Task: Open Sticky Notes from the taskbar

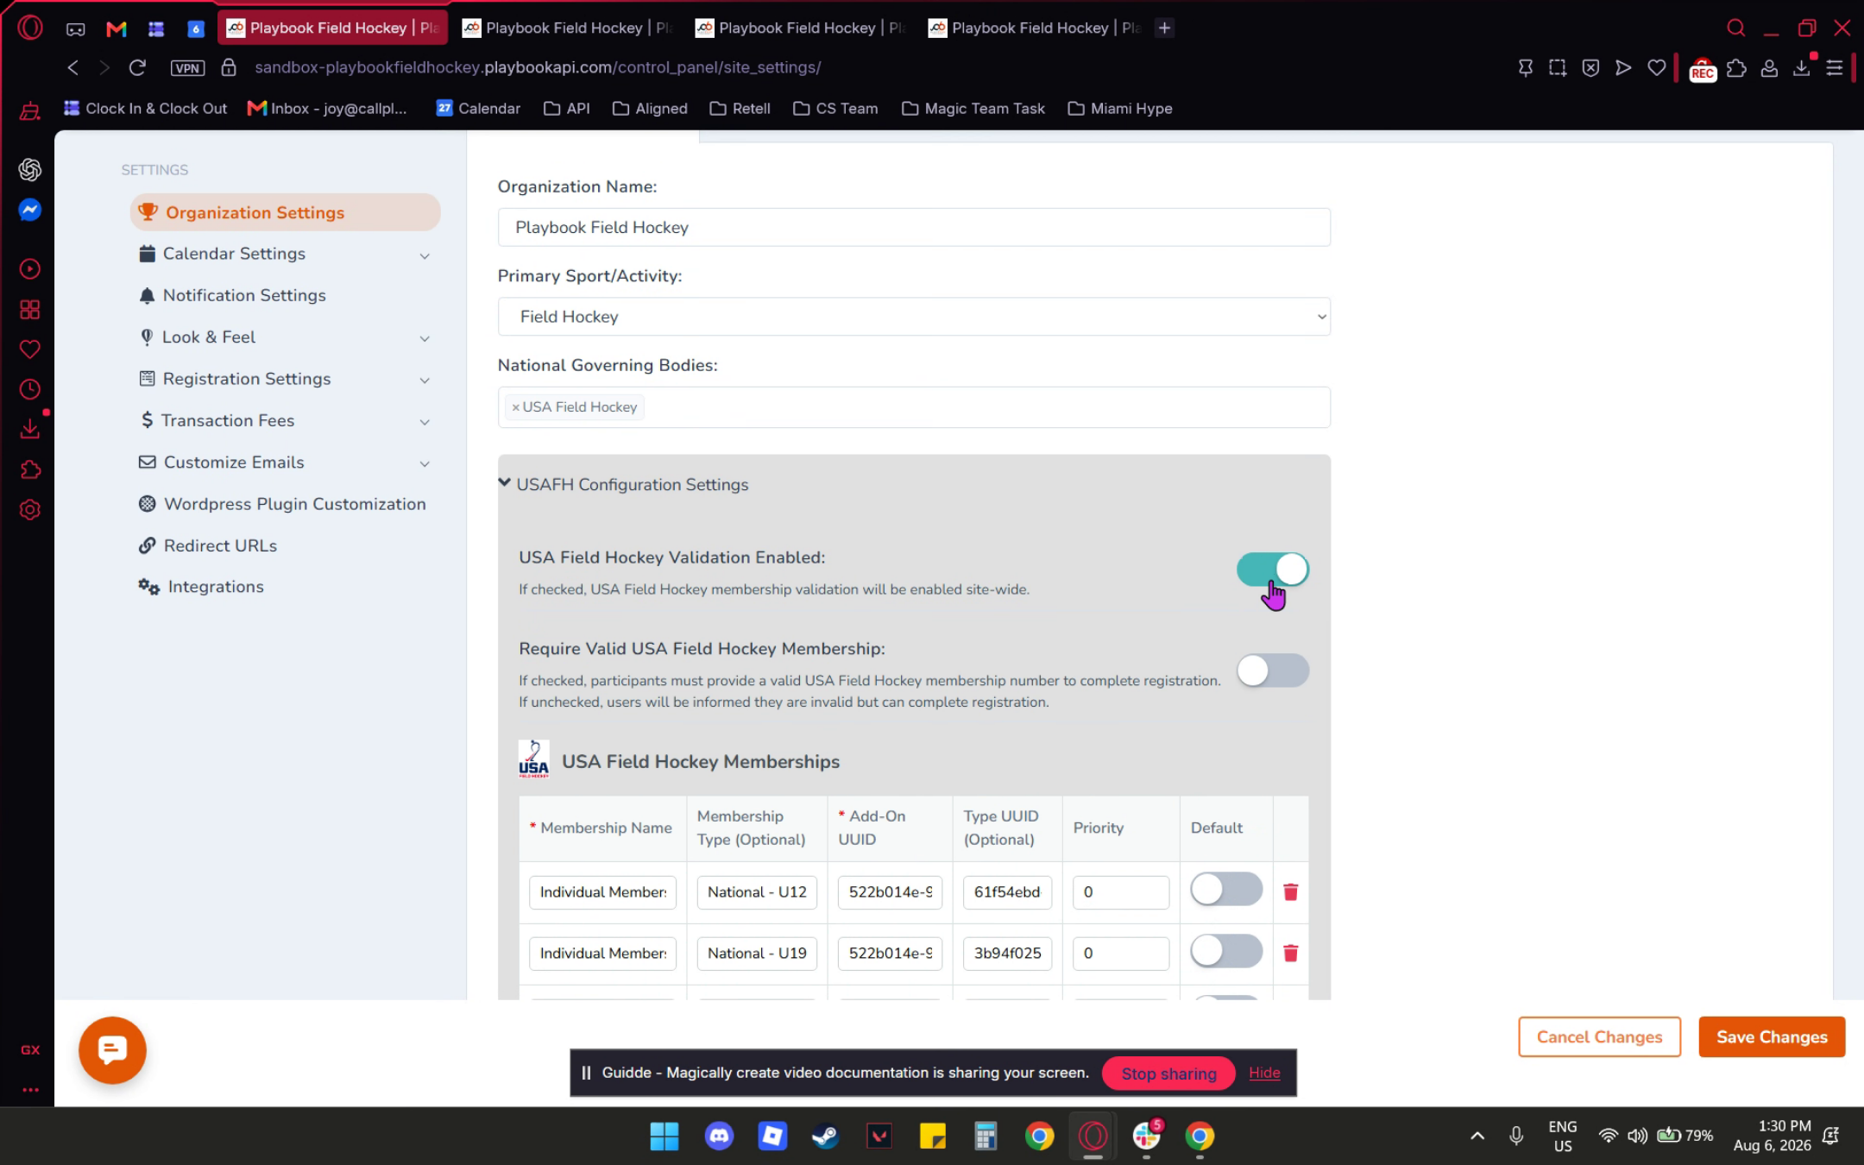Action: [933, 1137]
